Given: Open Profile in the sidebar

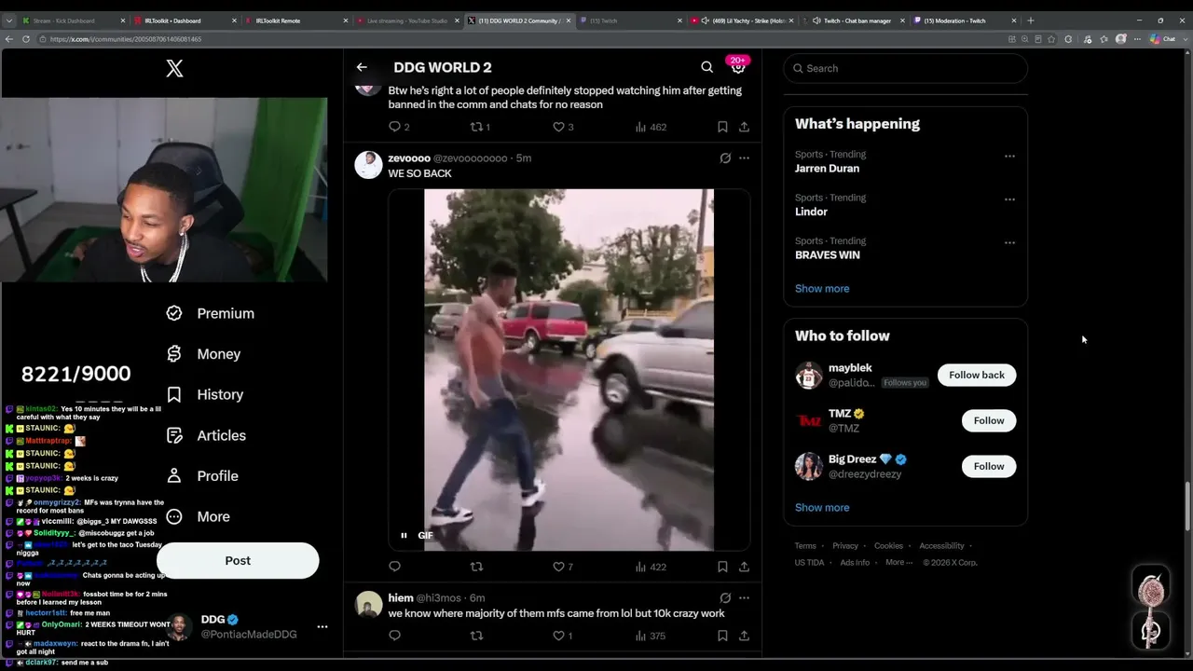Looking at the screenshot, I should coord(201,475).
